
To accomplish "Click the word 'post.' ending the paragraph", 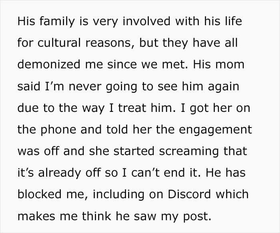I will (197, 217).
